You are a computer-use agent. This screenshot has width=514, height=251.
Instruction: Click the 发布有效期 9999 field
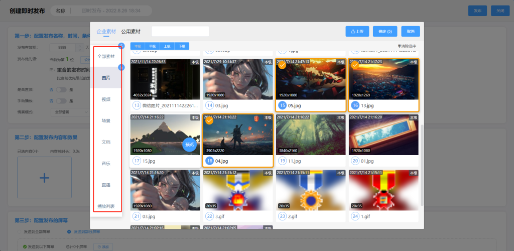click(x=63, y=47)
